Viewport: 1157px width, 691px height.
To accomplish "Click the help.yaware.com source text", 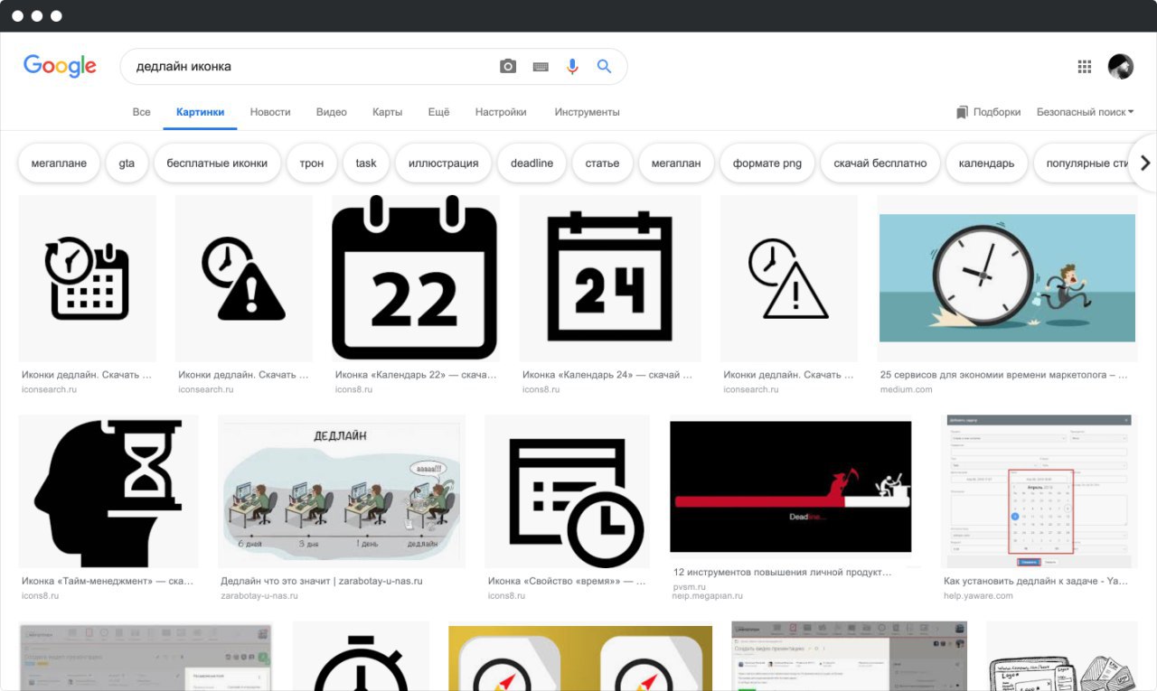I will (x=978, y=596).
